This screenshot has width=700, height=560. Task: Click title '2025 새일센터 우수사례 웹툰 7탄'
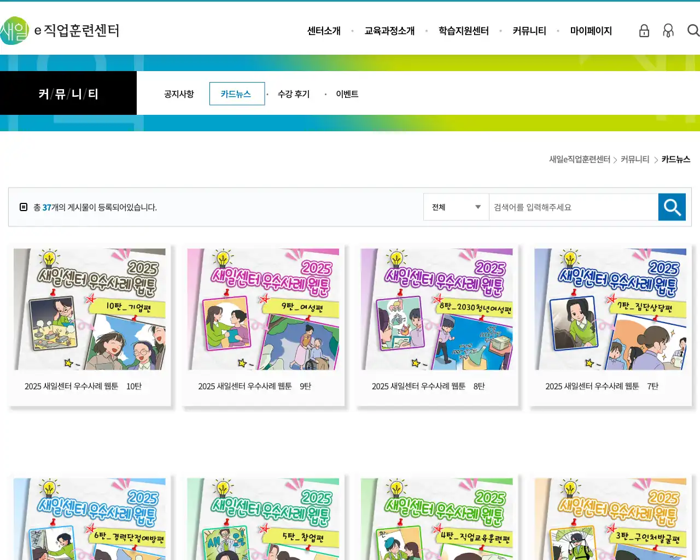[602, 386]
